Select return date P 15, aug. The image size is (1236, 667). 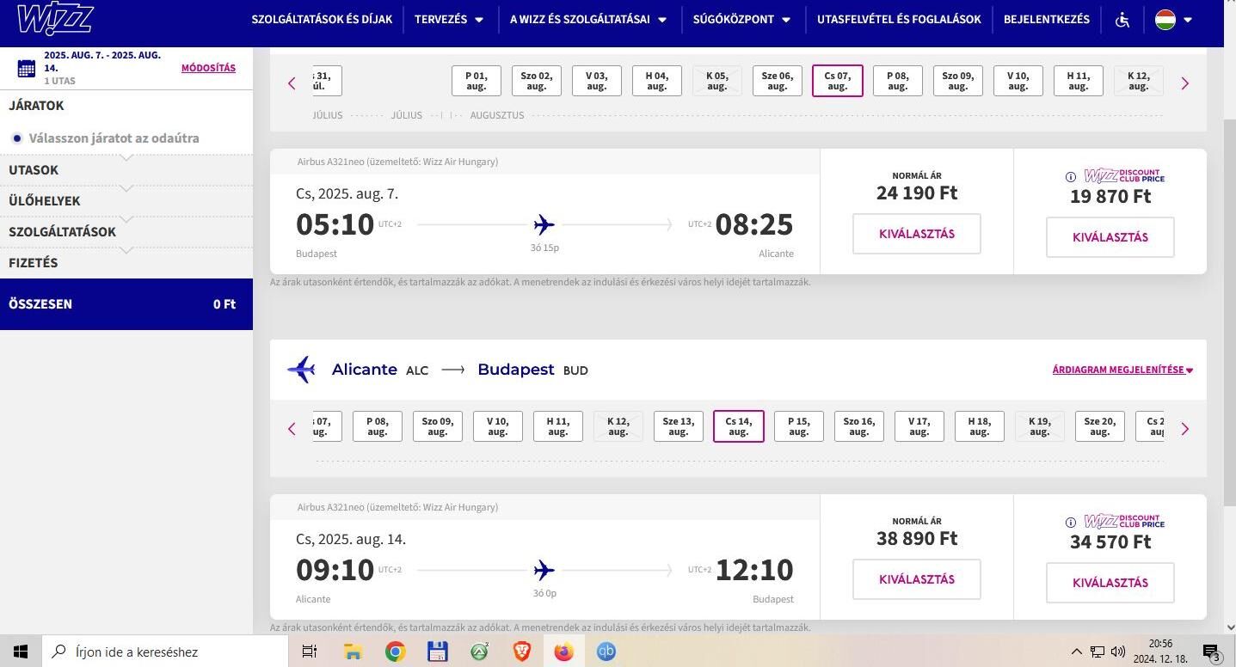(799, 426)
